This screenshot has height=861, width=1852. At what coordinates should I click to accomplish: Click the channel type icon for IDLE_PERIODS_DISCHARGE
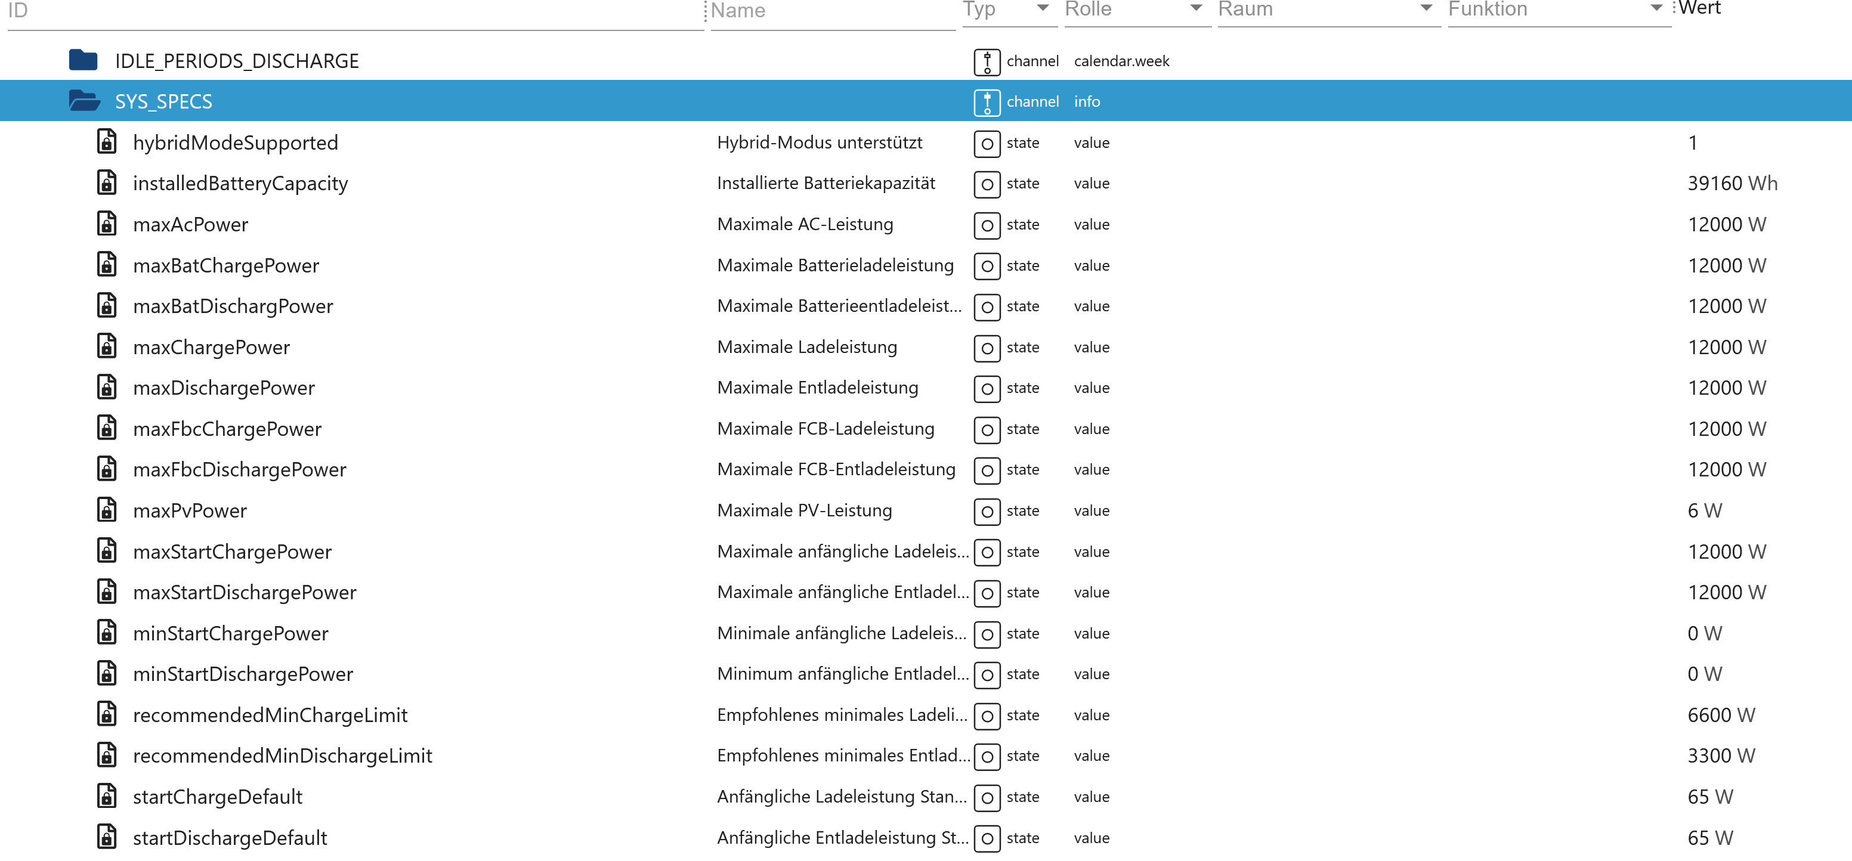pyautogui.click(x=987, y=62)
